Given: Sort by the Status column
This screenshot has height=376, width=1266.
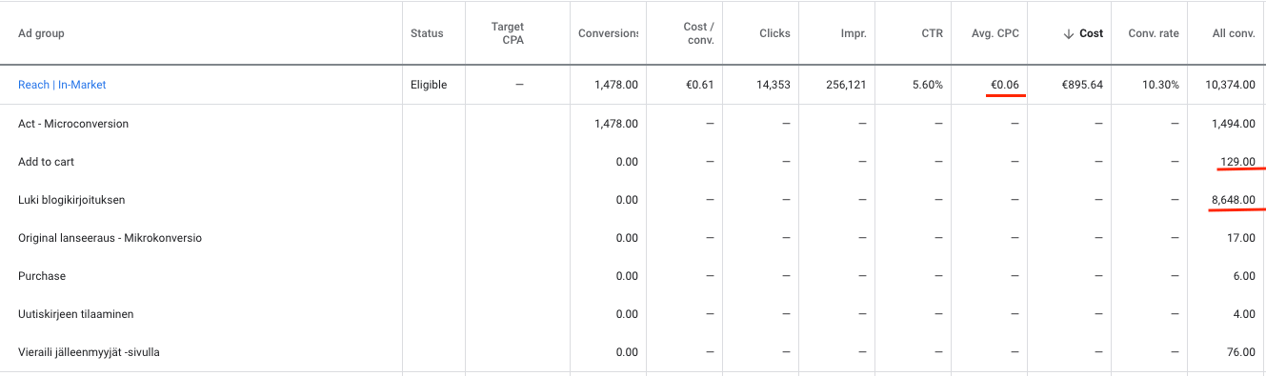Looking at the screenshot, I should (x=427, y=33).
